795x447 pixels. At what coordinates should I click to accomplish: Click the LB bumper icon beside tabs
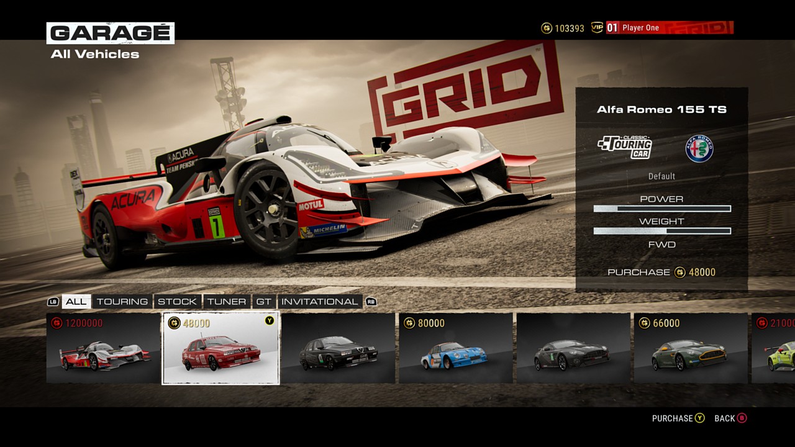point(53,302)
